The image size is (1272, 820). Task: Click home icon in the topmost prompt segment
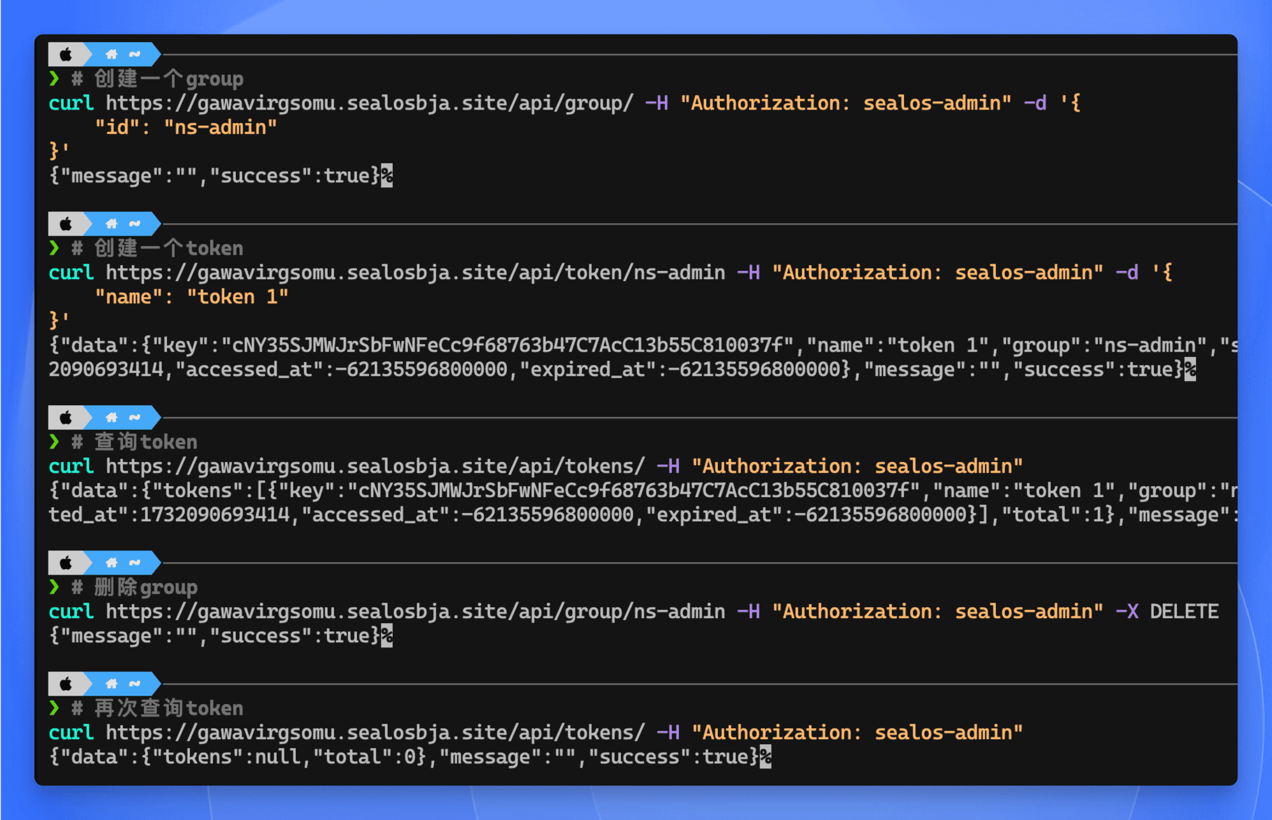pyautogui.click(x=112, y=55)
